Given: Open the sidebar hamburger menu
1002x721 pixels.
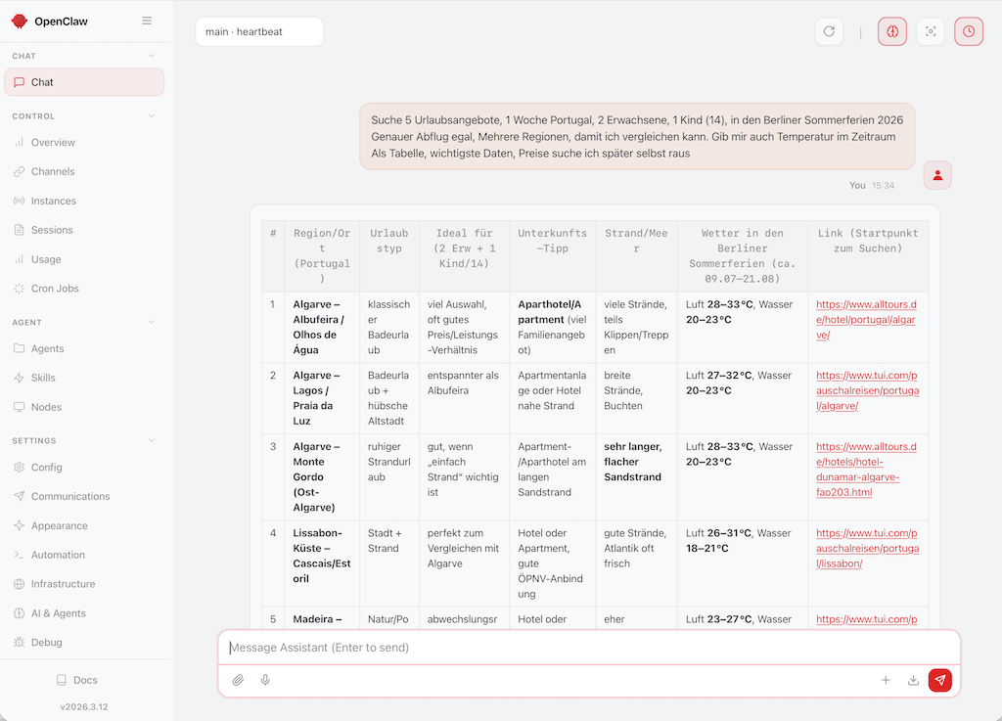Looking at the screenshot, I should [x=147, y=21].
